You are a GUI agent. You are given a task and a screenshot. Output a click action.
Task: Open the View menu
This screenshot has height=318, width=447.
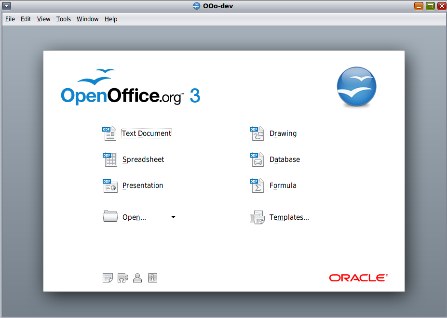click(43, 19)
